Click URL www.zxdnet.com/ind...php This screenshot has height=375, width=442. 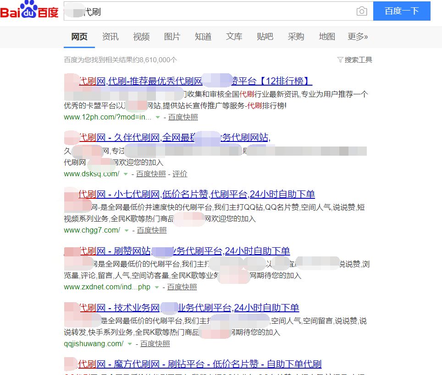click(107, 287)
